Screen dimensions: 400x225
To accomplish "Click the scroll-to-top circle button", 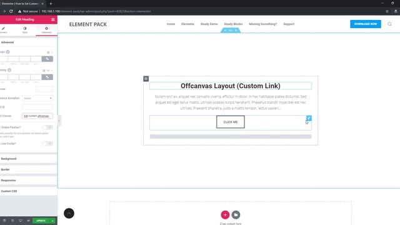I will [69, 213].
